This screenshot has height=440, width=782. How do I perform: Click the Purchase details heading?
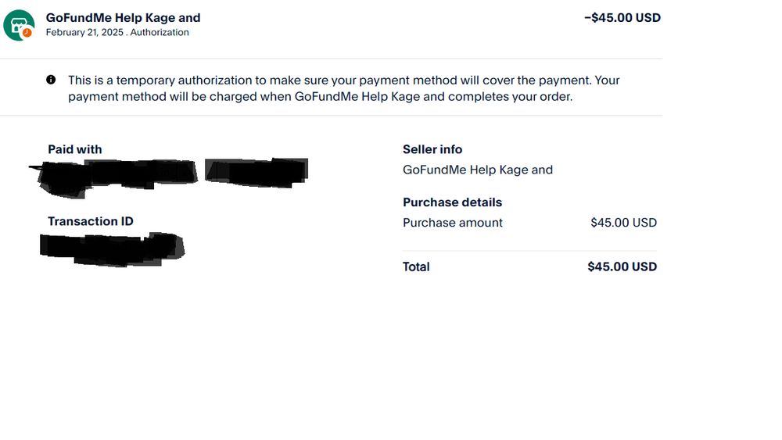point(452,202)
